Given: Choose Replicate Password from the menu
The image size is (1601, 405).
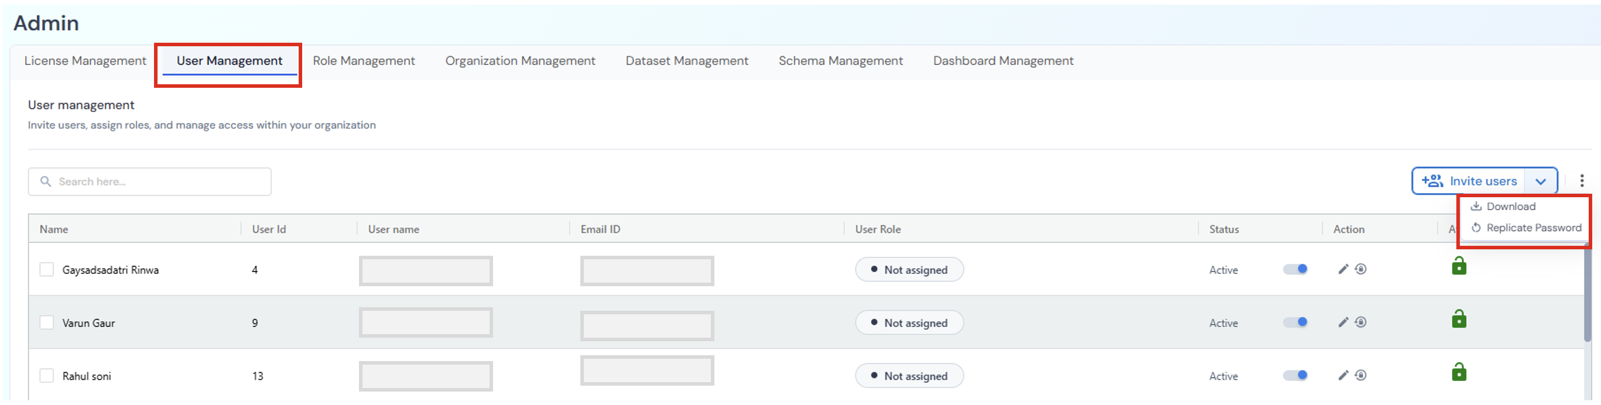Looking at the screenshot, I should coord(1532,228).
